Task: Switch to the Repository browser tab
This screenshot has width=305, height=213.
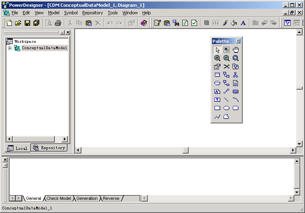Action: (x=49, y=148)
